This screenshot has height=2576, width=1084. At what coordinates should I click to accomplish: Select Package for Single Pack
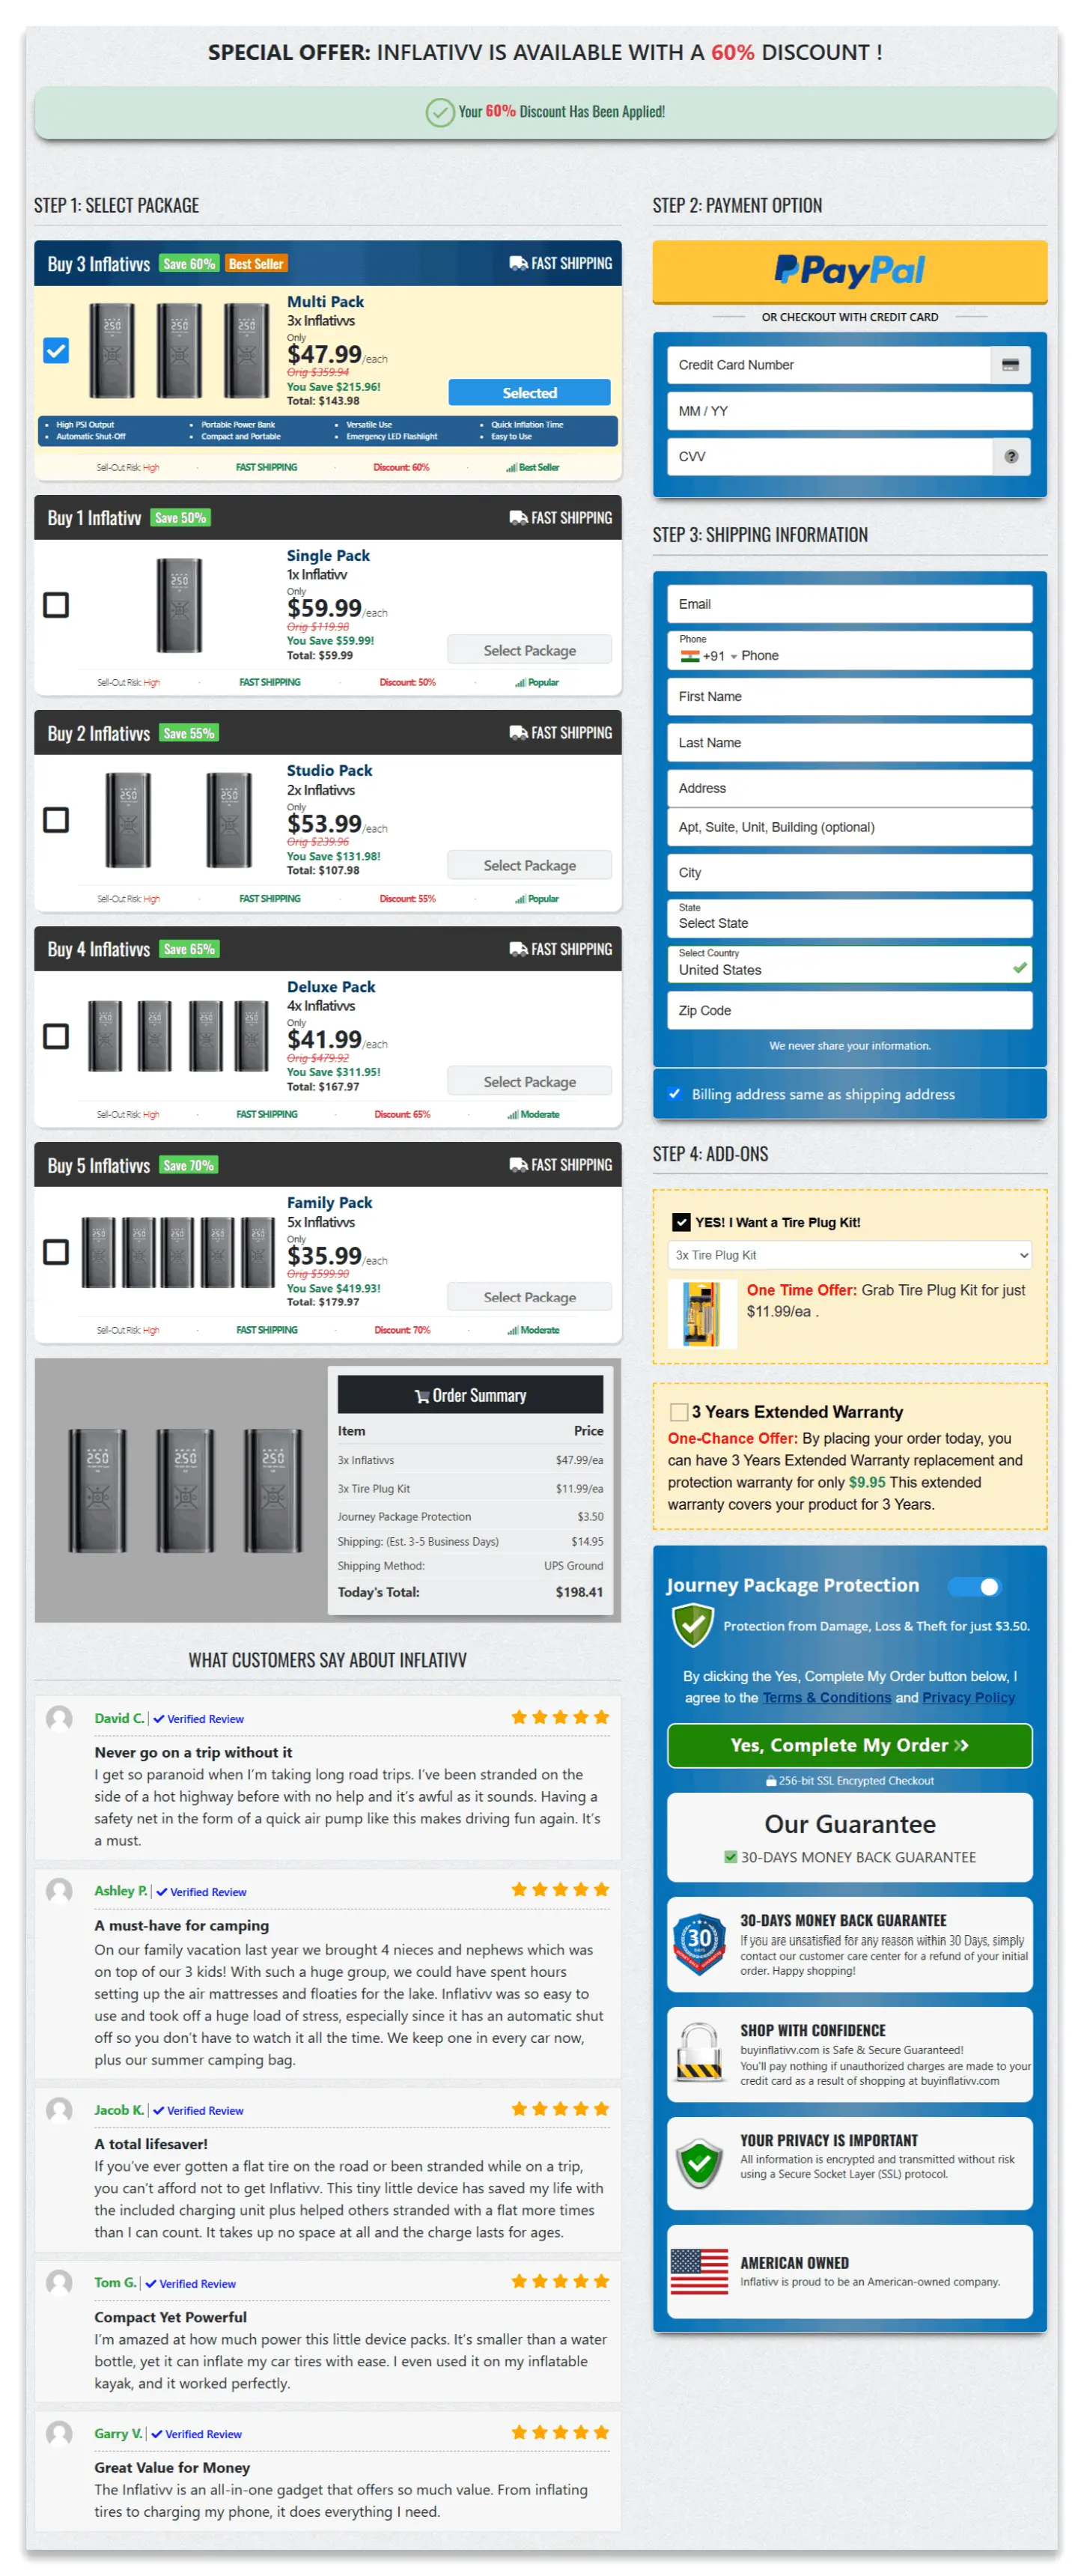529,650
